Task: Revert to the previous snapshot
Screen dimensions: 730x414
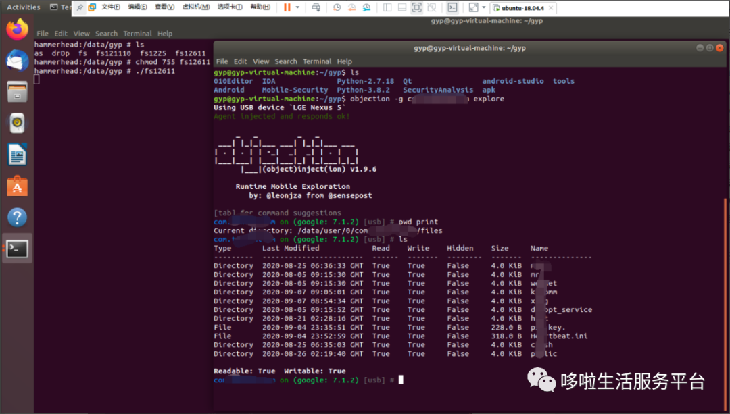Action: coord(351,7)
